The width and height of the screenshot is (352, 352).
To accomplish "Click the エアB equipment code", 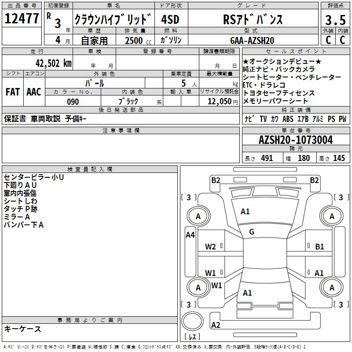I will tap(303, 119).
